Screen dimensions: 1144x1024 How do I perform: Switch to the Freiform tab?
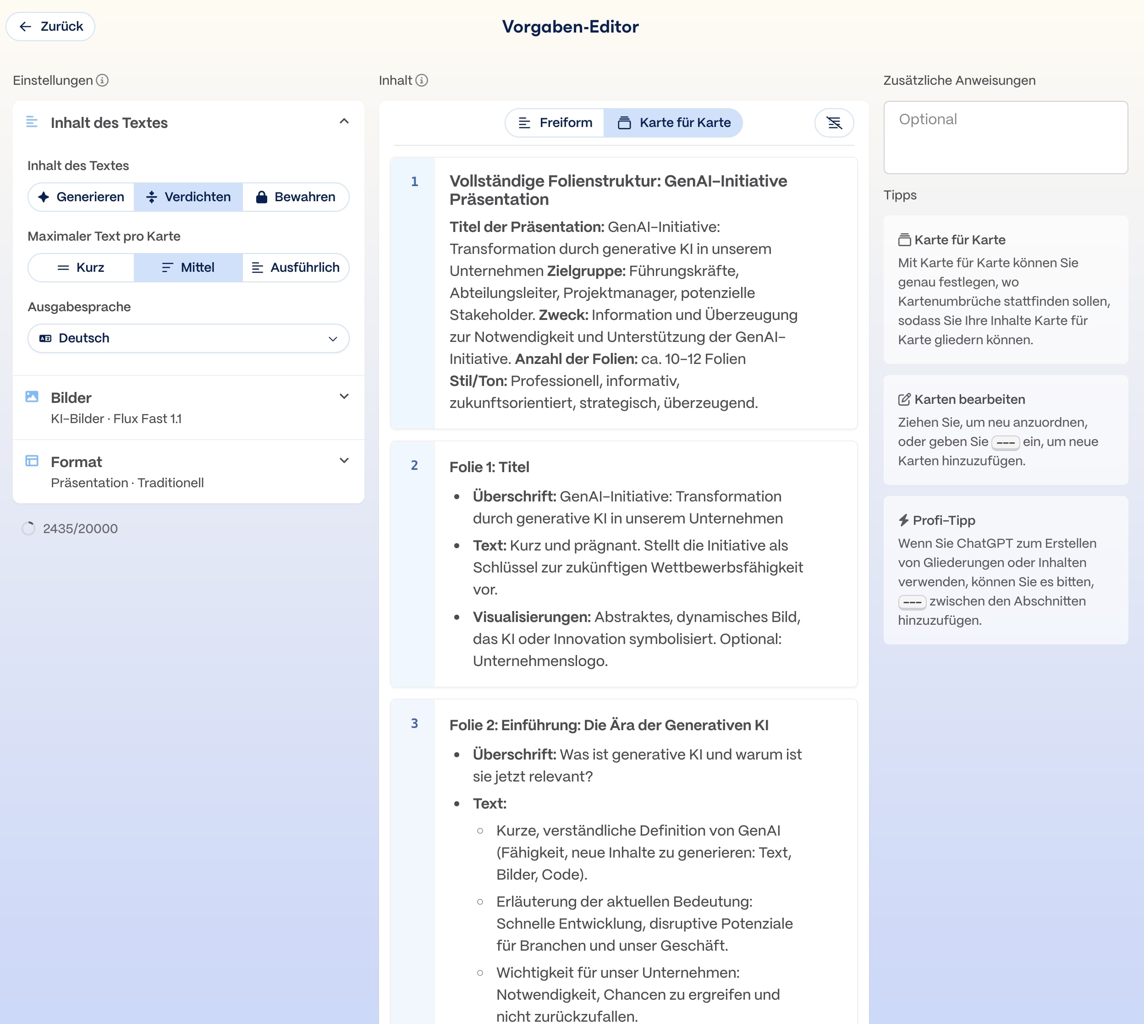[x=555, y=123]
